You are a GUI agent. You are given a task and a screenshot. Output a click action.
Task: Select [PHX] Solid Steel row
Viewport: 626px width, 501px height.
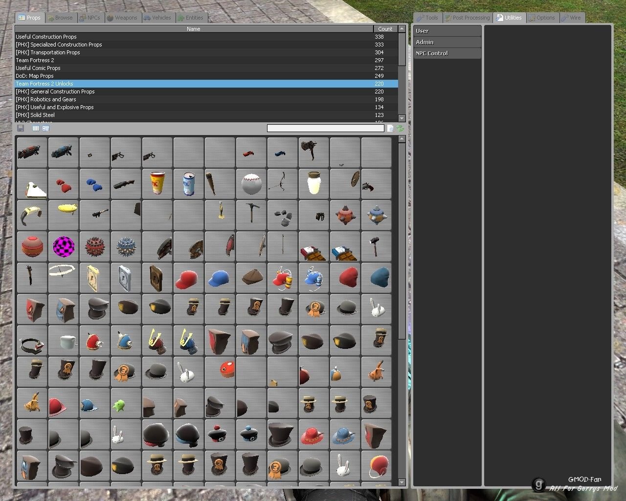tap(206, 115)
